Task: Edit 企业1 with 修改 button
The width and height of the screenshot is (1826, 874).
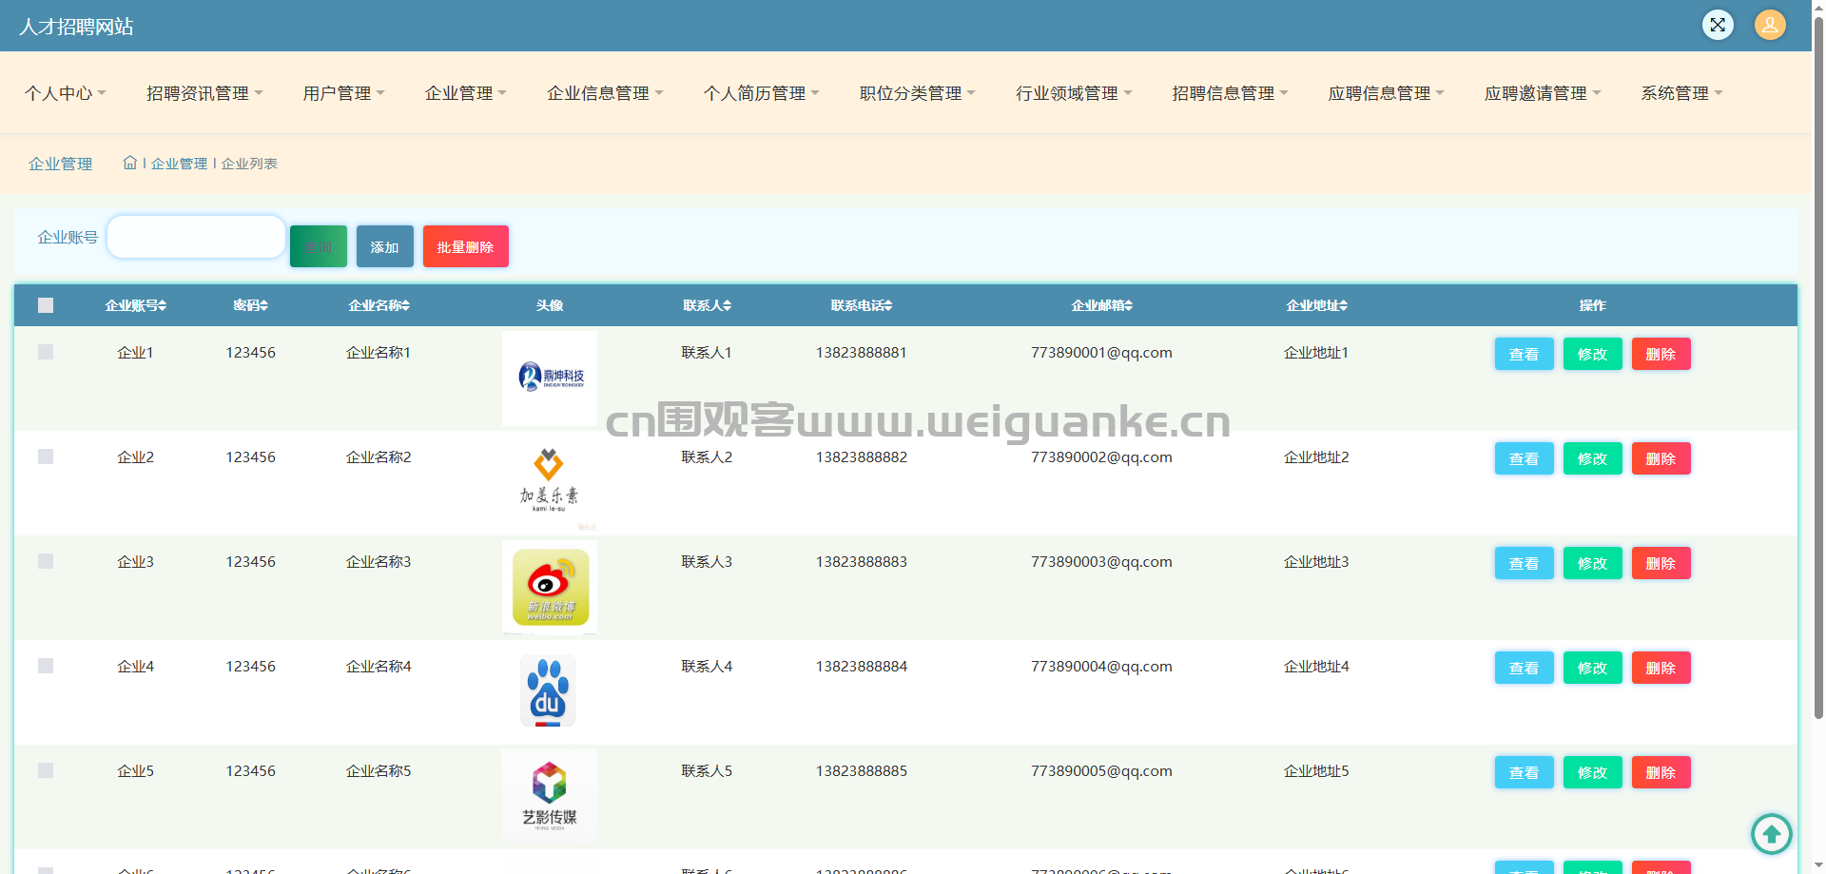Action: pos(1592,354)
